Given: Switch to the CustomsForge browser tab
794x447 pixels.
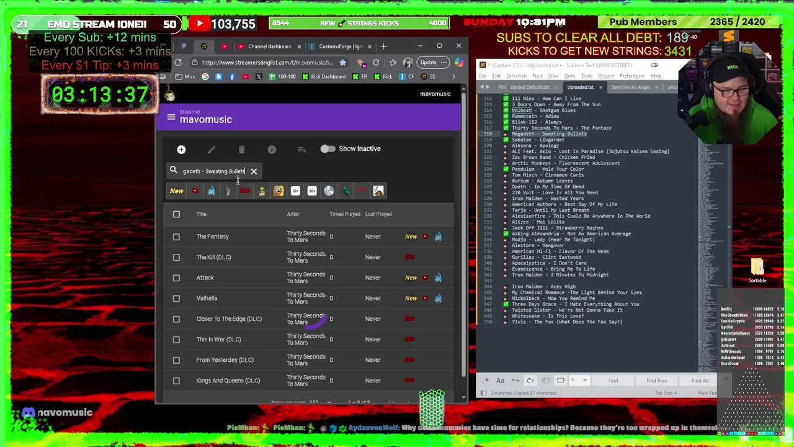Looking at the screenshot, I should 340,47.
